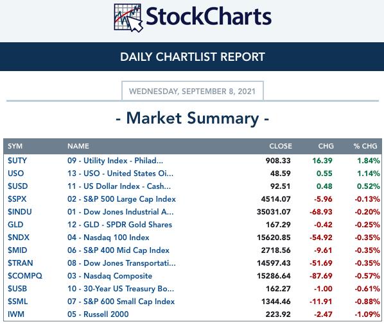Click the Russell 2000 name link
The width and height of the screenshot is (384, 324).
[98, 314]
